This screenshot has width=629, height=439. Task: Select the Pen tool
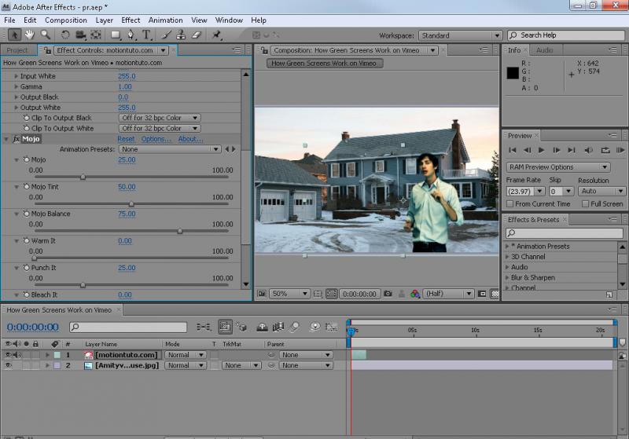point(130,35)
